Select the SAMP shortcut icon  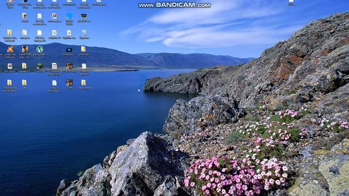coord(69,82)
